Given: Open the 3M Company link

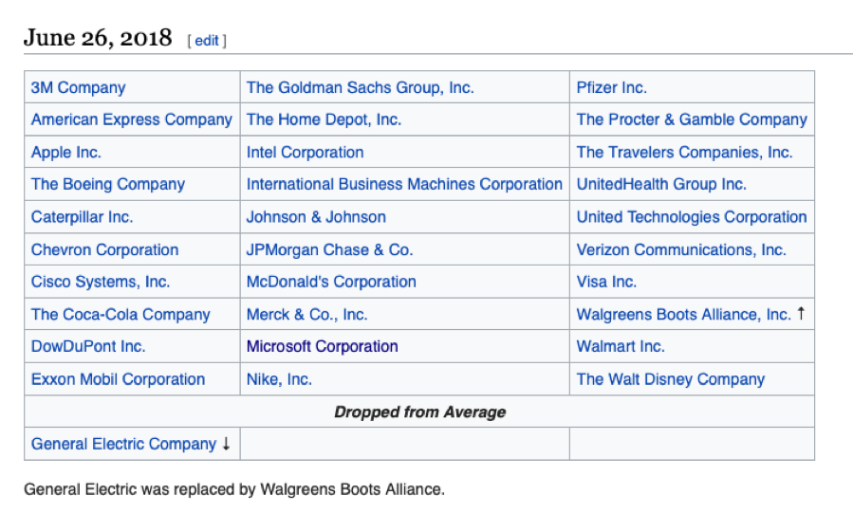Looking at the screenshot, I should point(78,87).
